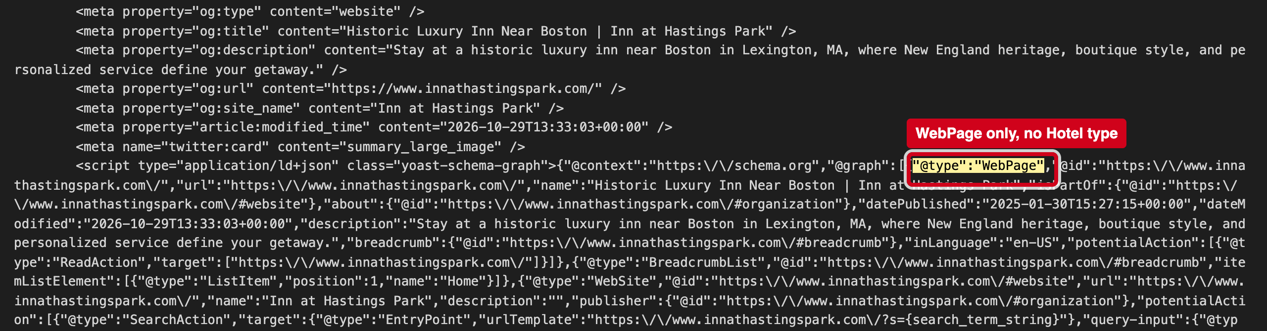The height and width of the screenshot is (331, 1267).
Task: Click the "urlTemplate" key
Action: click(529, 320)
